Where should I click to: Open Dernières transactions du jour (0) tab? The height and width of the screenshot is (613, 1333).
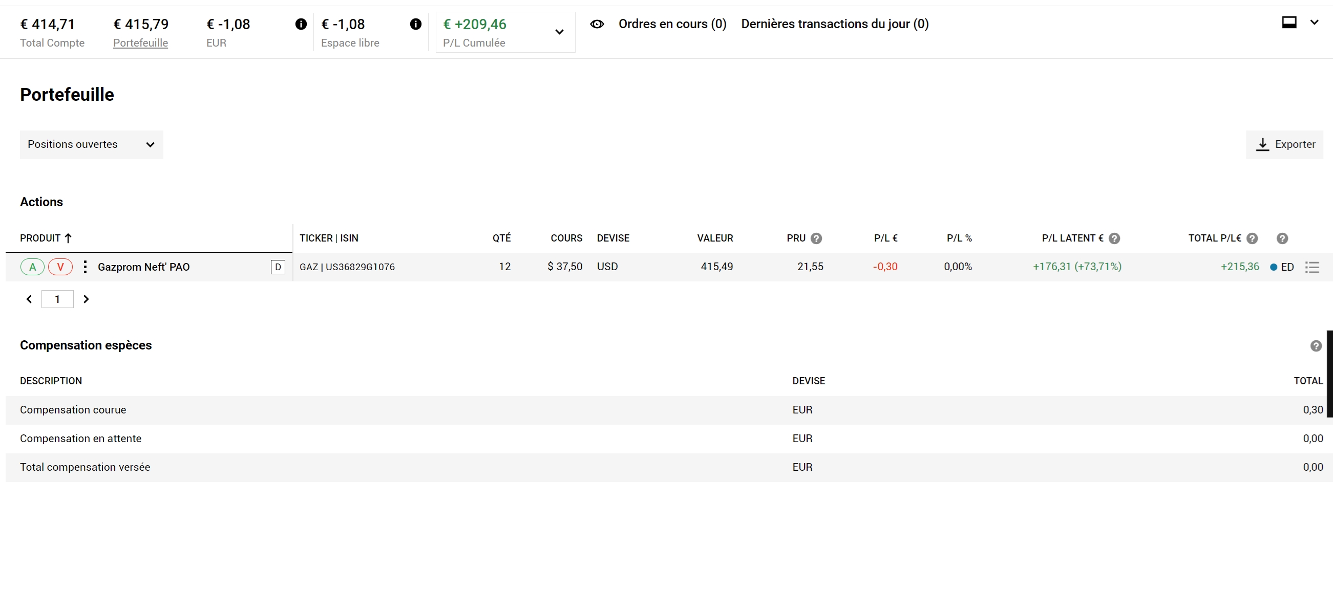pyautogui.click(x=834, y=24)
